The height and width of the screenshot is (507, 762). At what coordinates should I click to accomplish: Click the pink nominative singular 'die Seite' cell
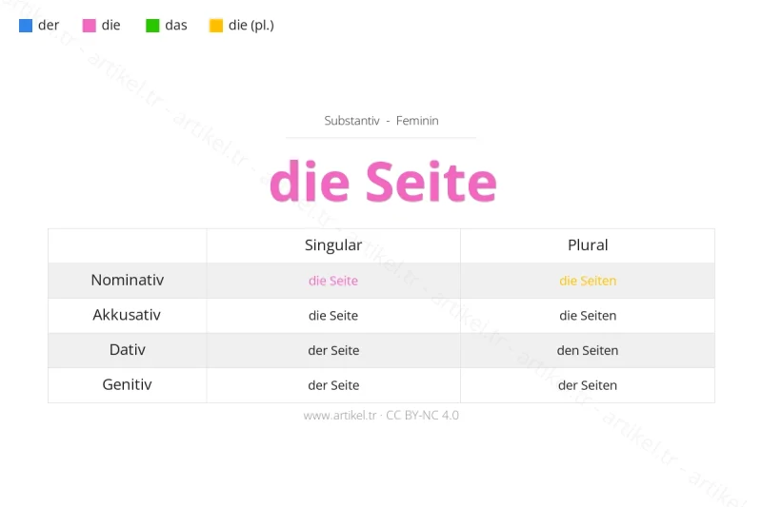tap(333, 281)
